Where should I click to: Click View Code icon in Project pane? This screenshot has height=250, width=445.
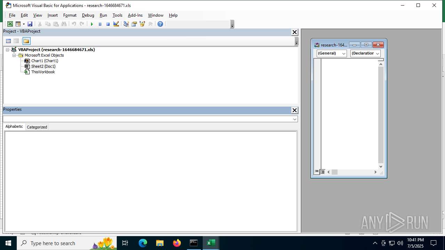click(8, 41)
